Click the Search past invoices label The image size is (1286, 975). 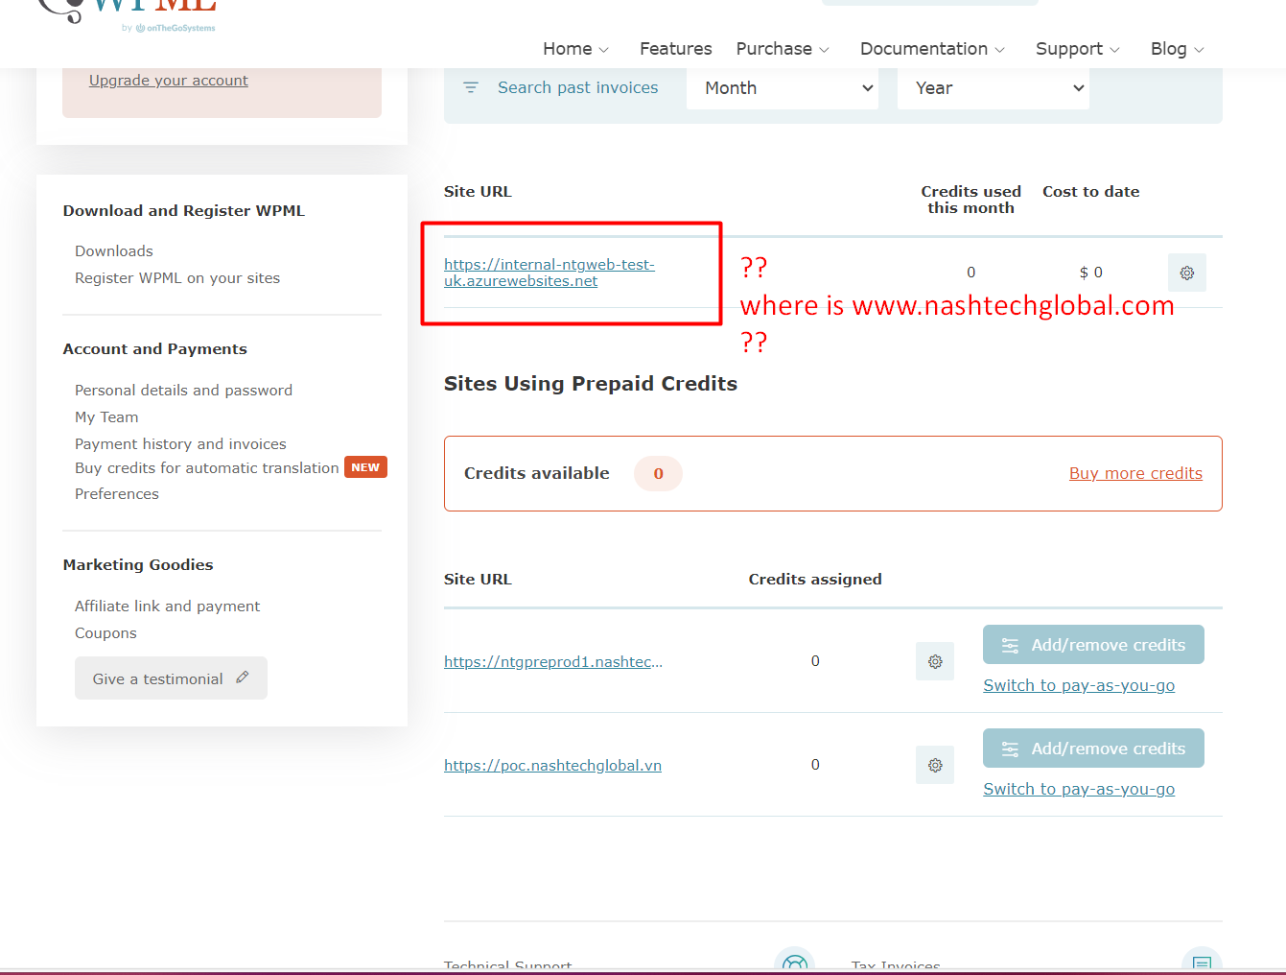pyautogui.click(x=578, y=87)
